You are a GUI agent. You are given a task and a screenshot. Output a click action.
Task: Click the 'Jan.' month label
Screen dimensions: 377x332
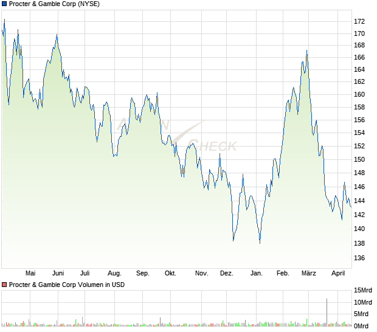(x=257, y=273)
